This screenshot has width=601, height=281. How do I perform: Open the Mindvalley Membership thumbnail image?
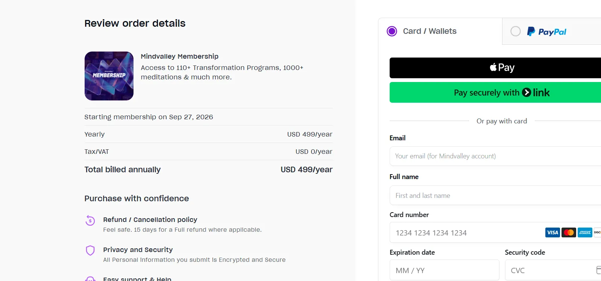(109, 76)
